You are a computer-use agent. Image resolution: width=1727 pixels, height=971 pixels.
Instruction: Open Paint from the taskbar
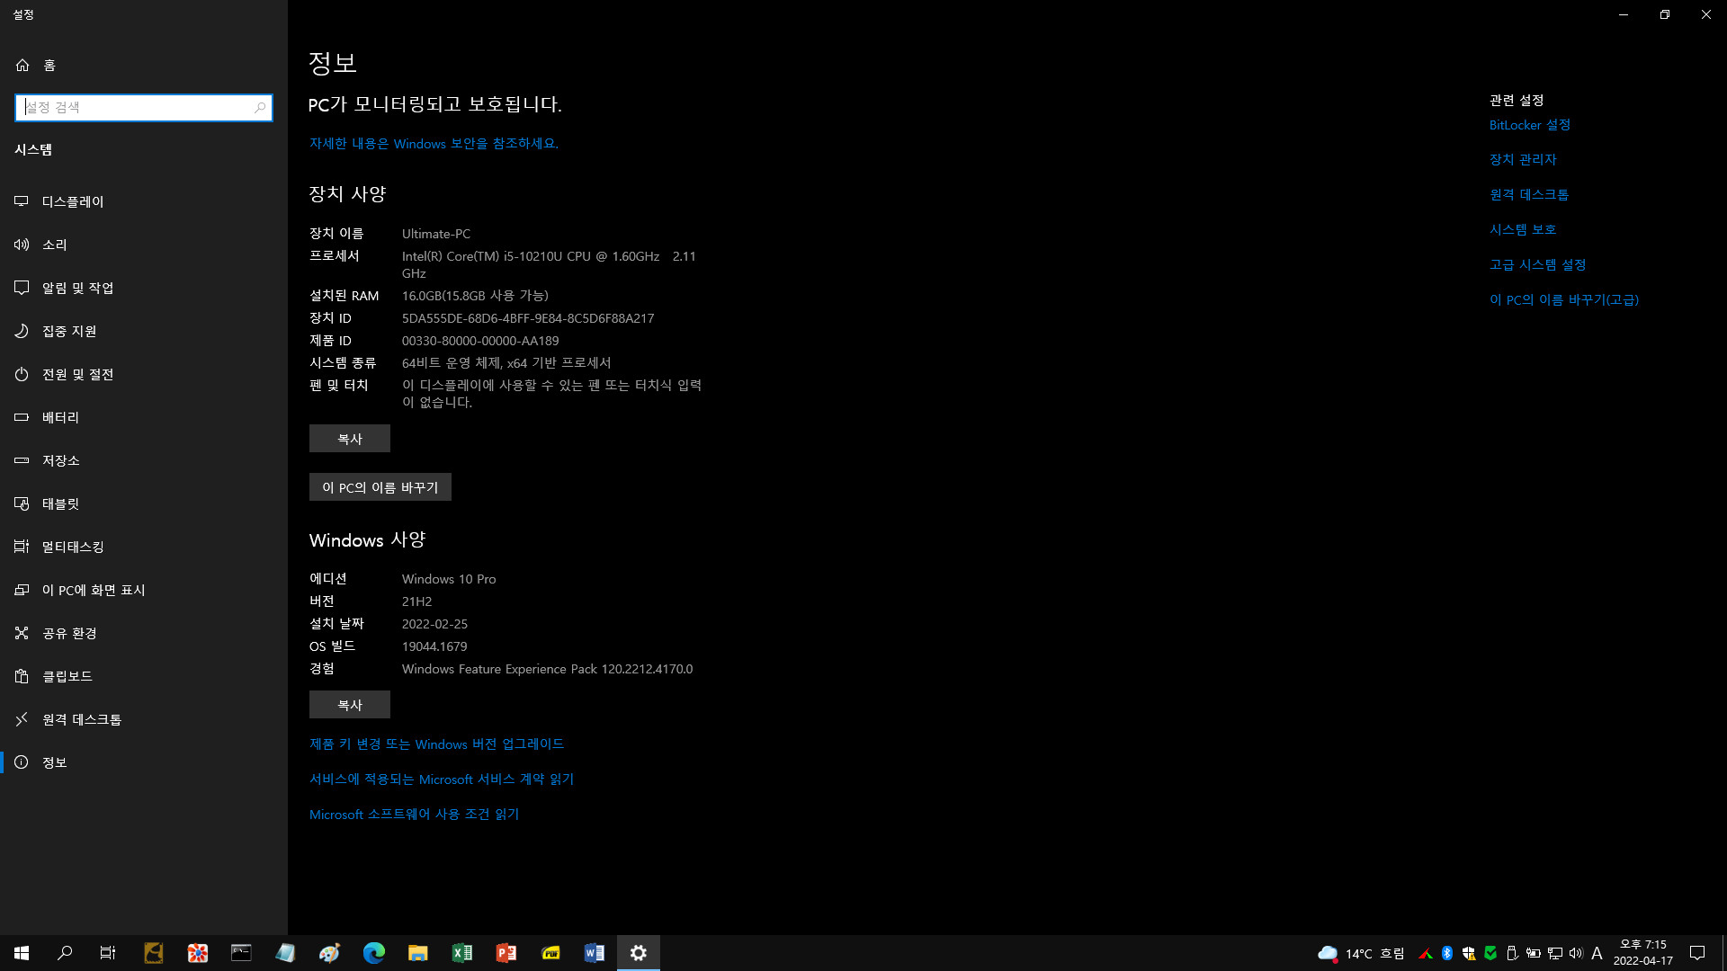click(x=329, y=953)
